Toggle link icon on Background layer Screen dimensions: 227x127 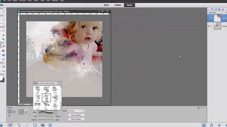(x=211, y=26)
